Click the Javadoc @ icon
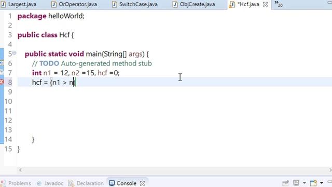The width and height of the screenshot is (332, 187). pos(39,183)
